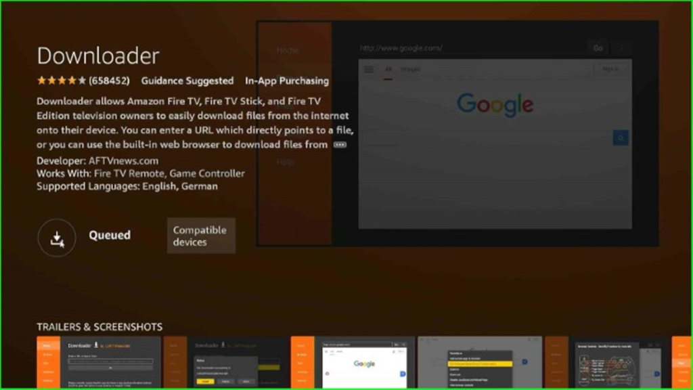Click the TRAILERS & SCREENSHOTS heading
Viewport: 693px width, 390px height.
[x=99, y=327]
